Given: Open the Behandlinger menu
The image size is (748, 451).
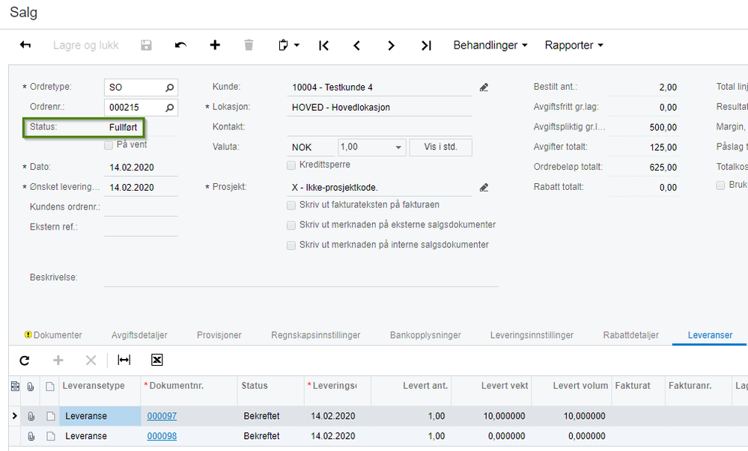Looking at the screenshot, I should (x=490, y=45).
